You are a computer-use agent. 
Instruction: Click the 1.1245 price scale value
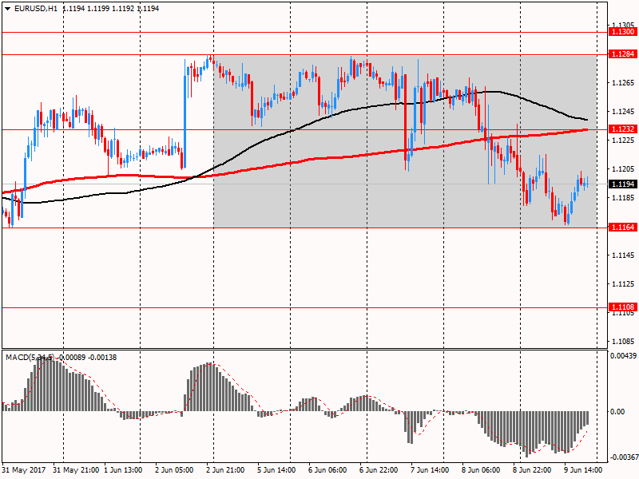coord(623,112)
